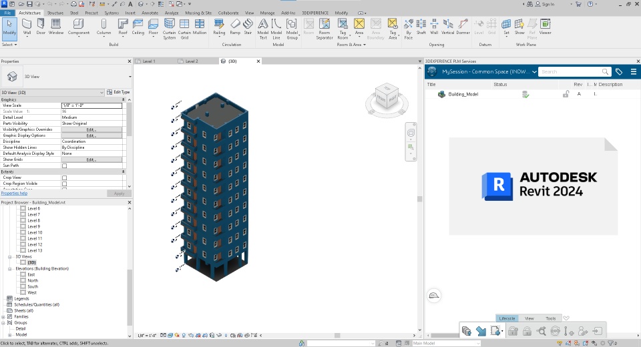Click the tag icon in the 3DEXPERIENCE panel

coord(619,71)
